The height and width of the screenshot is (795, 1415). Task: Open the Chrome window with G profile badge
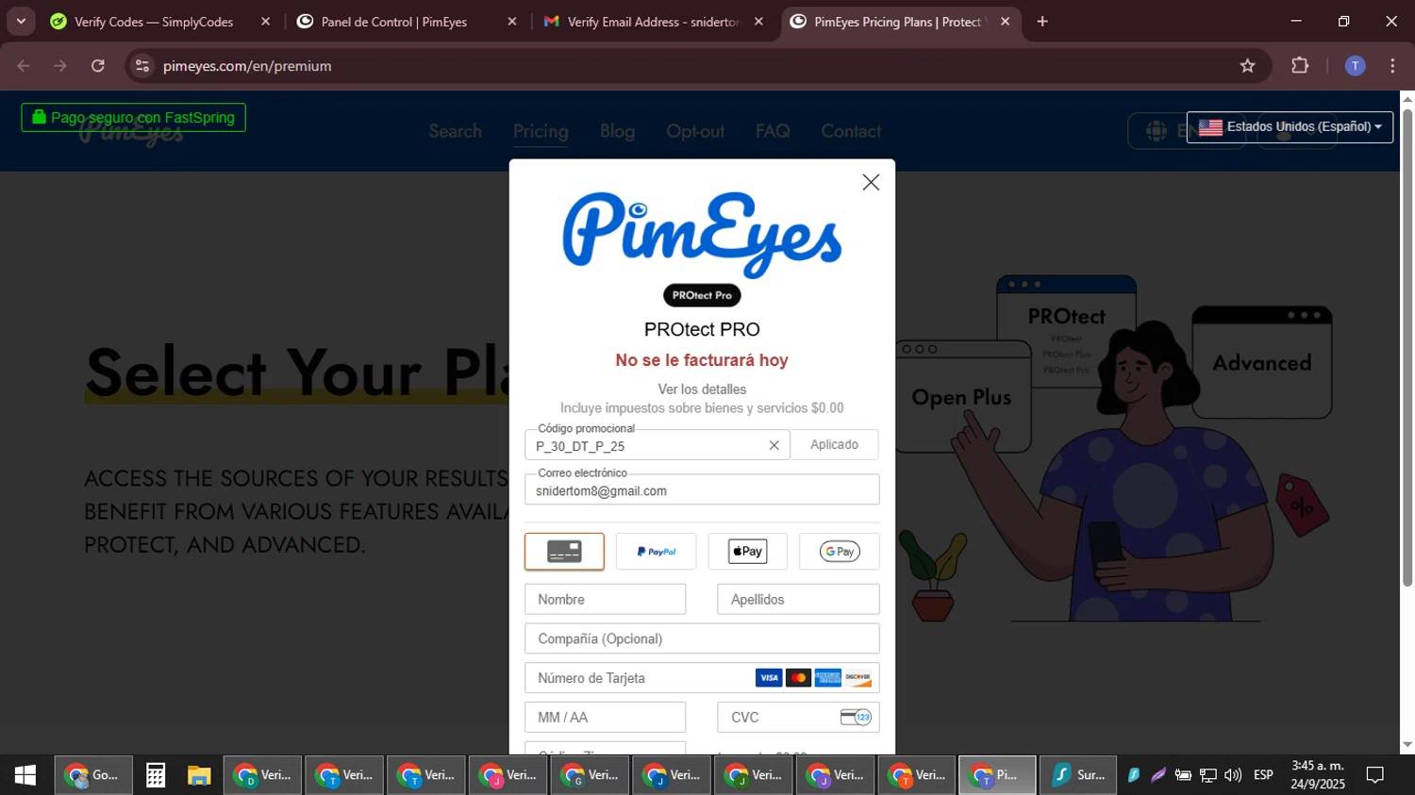590,775
